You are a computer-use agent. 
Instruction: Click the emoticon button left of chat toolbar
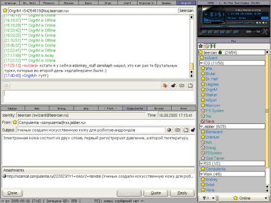pyautogui.click(x=7, y=86)
